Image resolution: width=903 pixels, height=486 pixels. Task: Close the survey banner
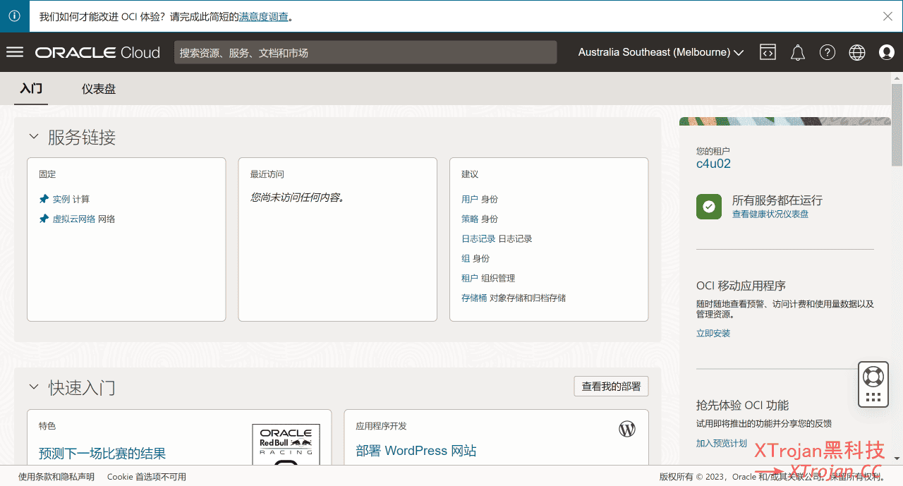[x=888, y=16]
